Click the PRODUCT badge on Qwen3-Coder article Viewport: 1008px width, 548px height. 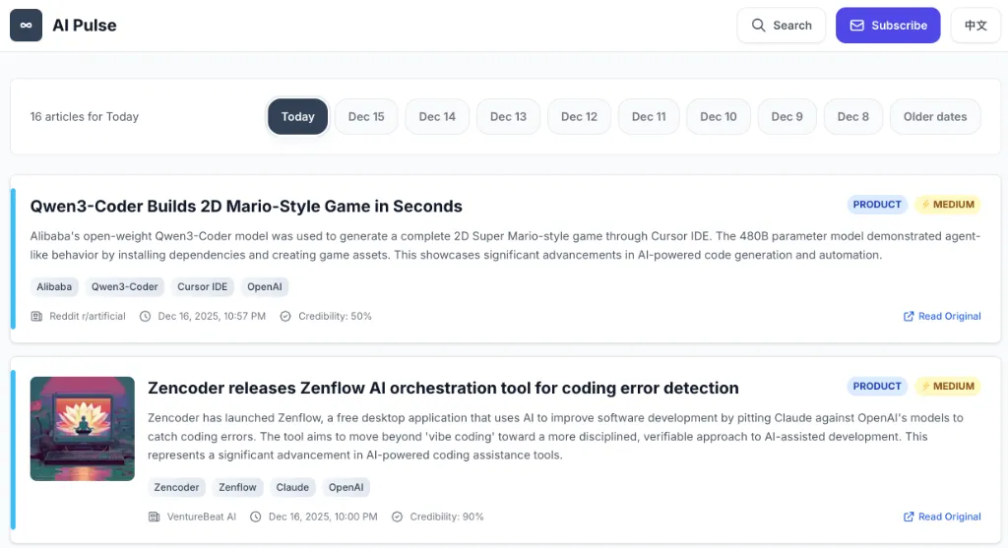[877, 205]
